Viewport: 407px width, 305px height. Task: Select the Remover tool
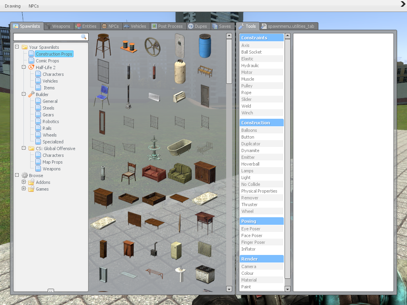pos(262,198)
